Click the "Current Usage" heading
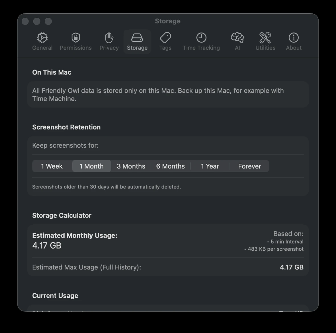Screen dimensions: 336x333 55,296
